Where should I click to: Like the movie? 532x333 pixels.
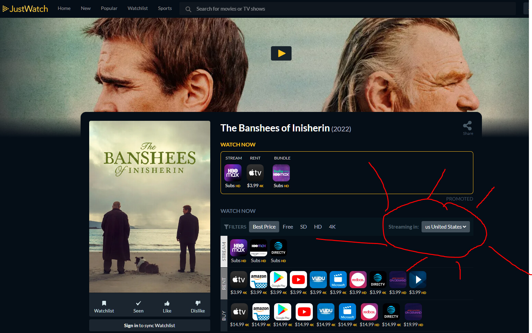[x=167, y=307]
